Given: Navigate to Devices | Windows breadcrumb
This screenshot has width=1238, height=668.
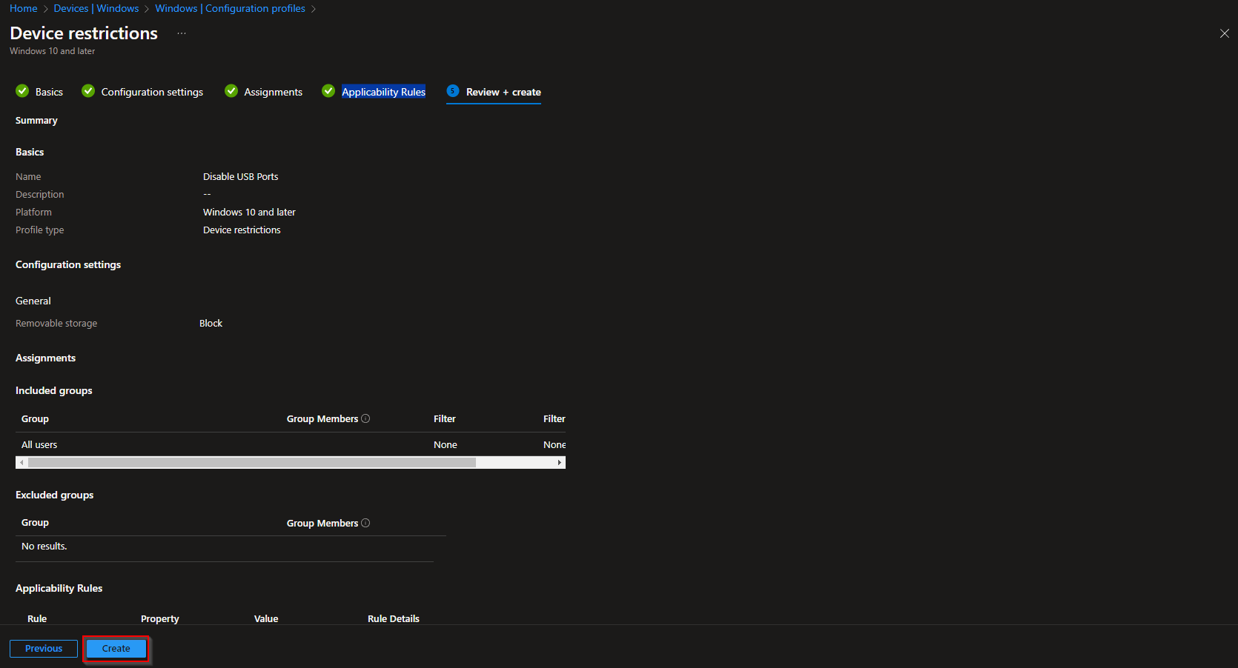Looking at the screenshot, I should pyautogui.click(x=96, y=8).
